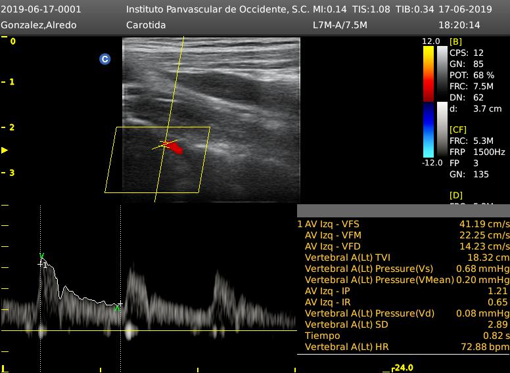This screenshot has width=510, height=373.
Task: Click the DN: 62 parameter
Action: (x=467, y=97)
